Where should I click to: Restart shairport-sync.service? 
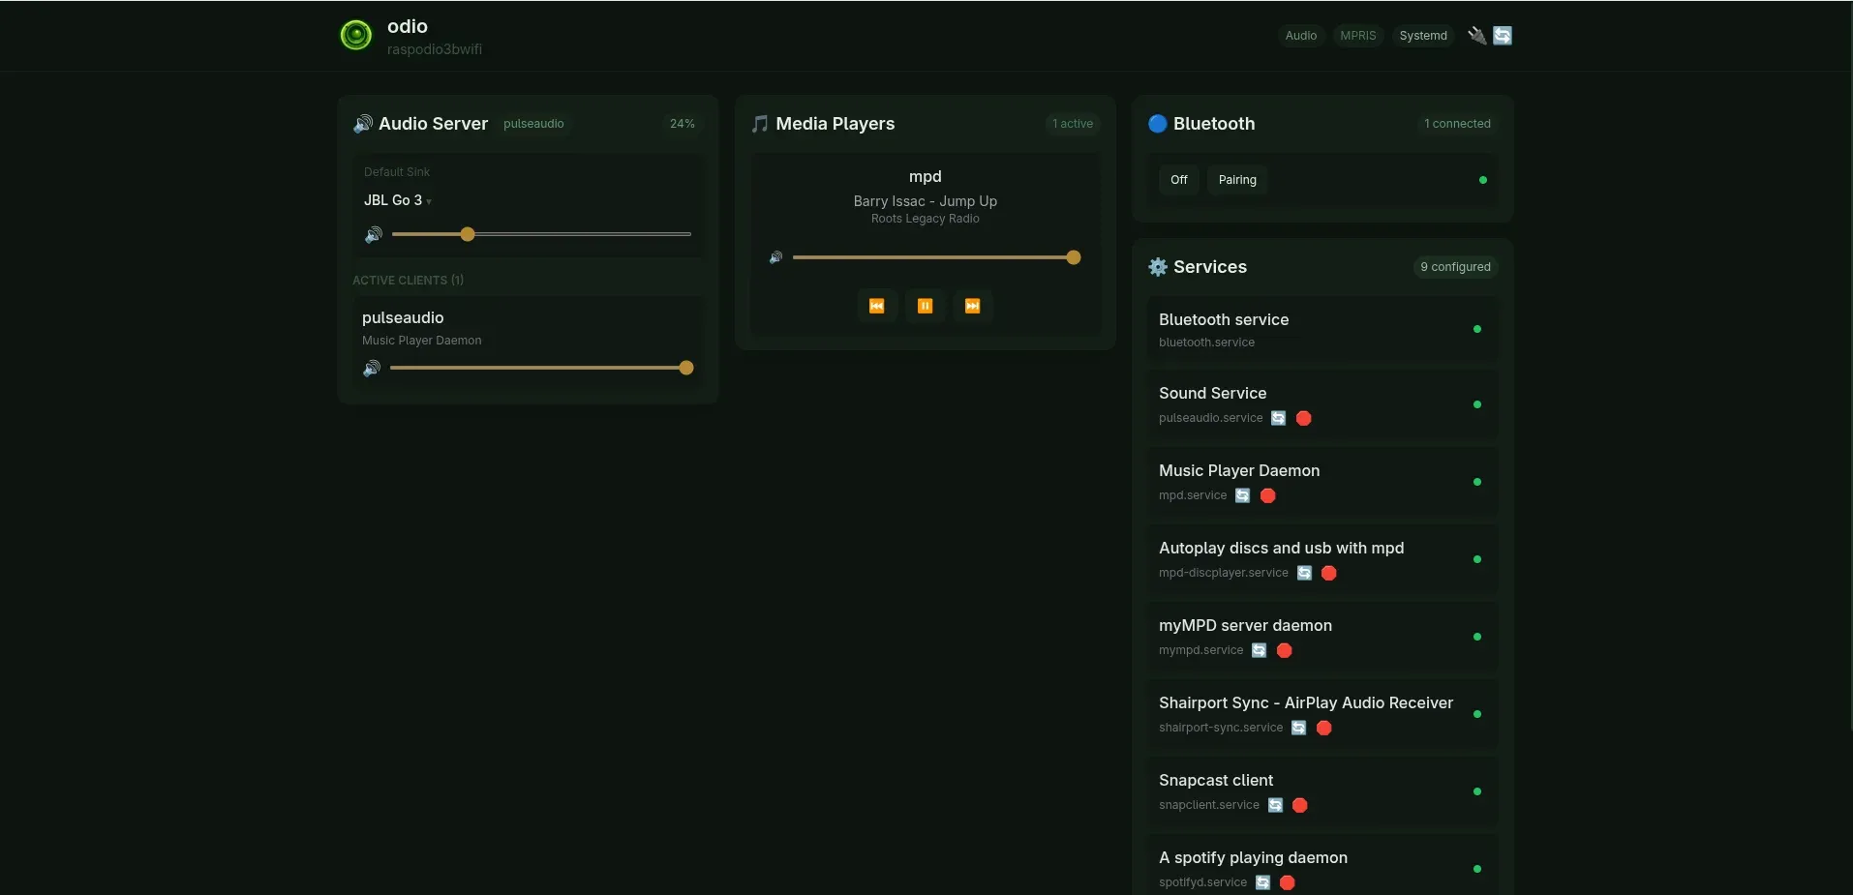(x=1299, y=728)
